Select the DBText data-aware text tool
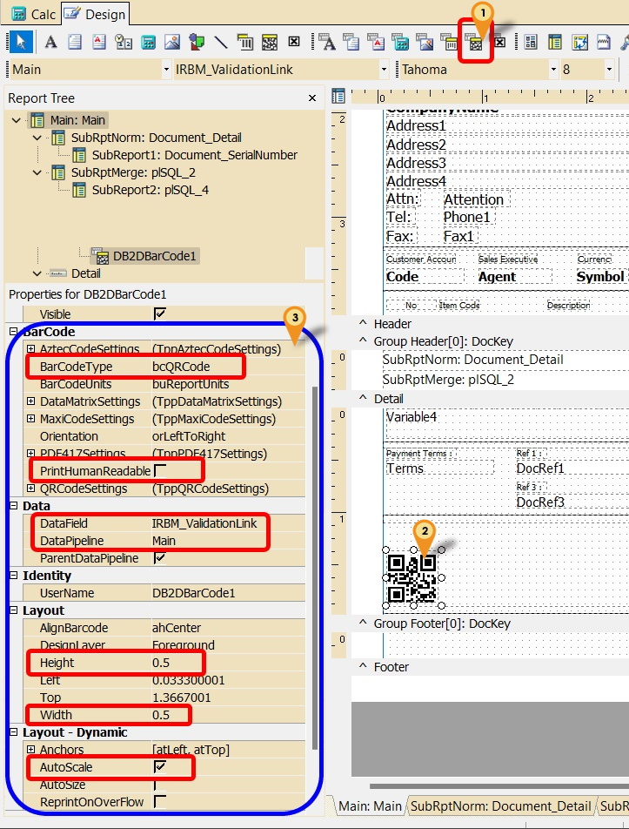The image size is (629, 829). (x=328, y=41)
